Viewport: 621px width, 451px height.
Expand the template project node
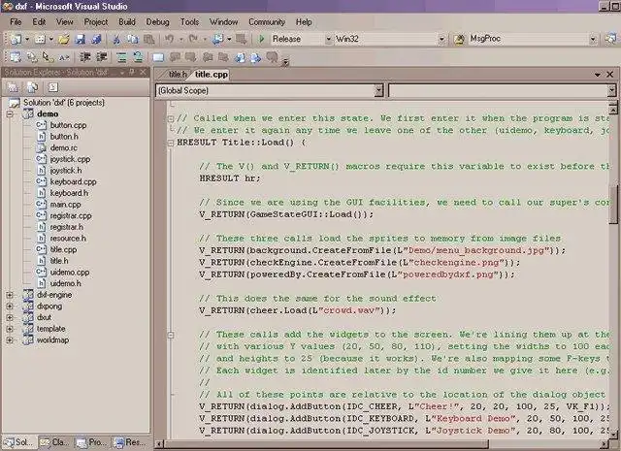pos(10,329)
